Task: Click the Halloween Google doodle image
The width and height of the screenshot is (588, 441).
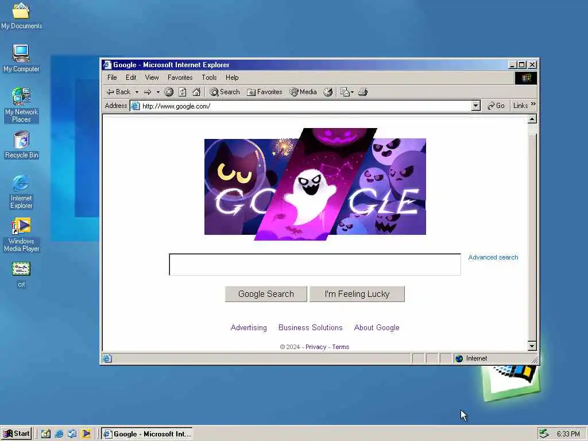Action: (315, 184)
